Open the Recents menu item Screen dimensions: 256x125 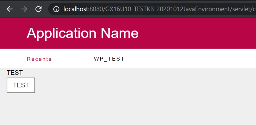pyautogui.click(x=39, y=59)
